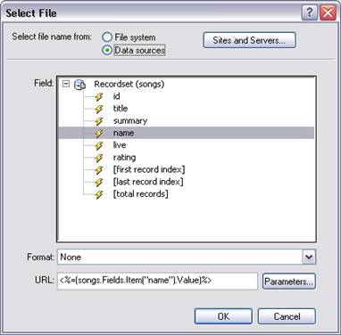Click lightning icon for total records
The image size is (341, 335).
pos(99,194)
